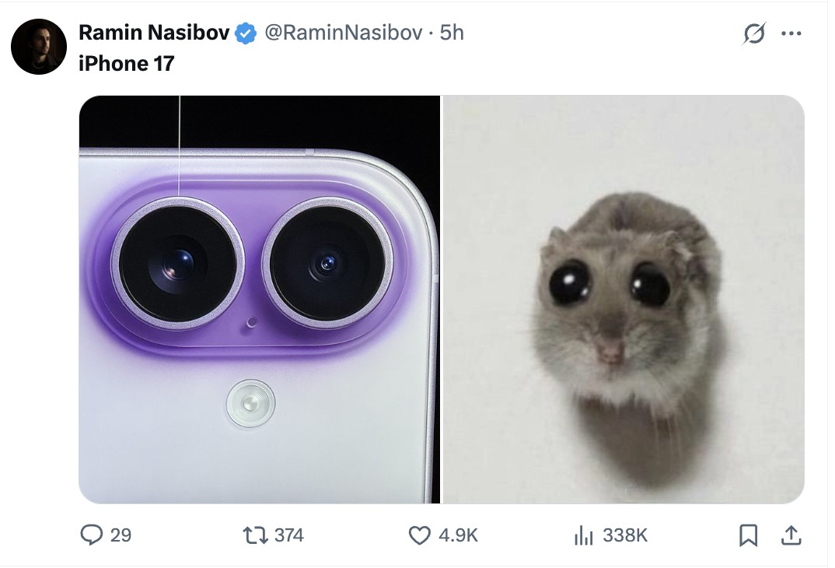Click the 29 replies count

(x=121, y=535)
